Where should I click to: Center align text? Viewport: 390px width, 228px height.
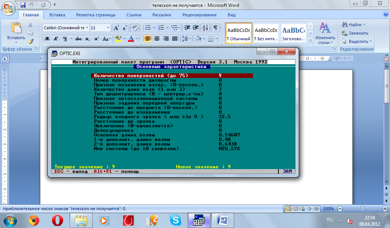tap(157, 39)
